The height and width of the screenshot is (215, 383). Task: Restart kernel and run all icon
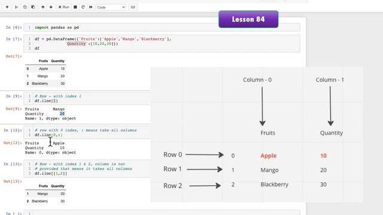point(90,7)
